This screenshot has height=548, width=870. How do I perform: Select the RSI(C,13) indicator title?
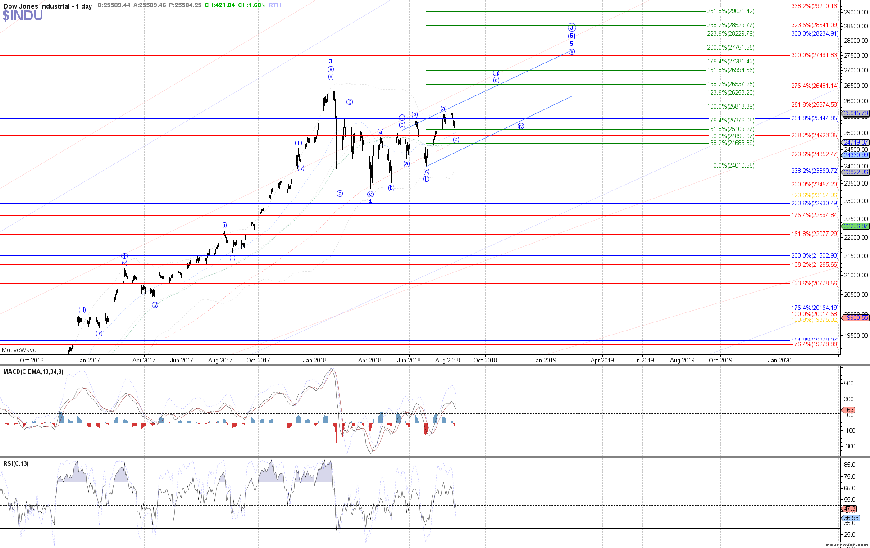[16, 463]
